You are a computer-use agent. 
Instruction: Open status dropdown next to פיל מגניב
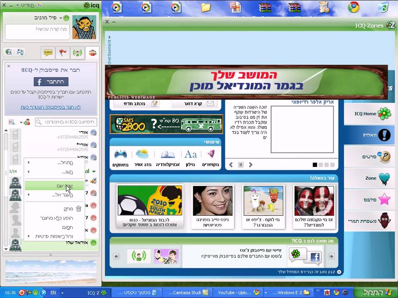tap(61, 18)
